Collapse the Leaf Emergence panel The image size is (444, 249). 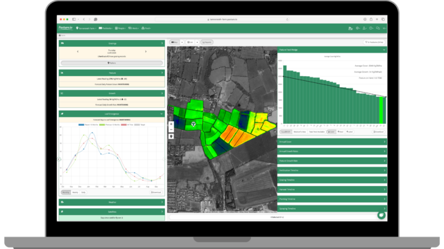pyautogui.click(x=162, y=113)
